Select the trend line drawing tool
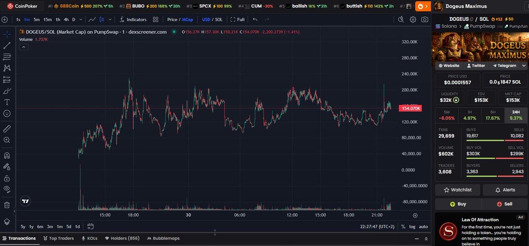Screen dimensions: 529x246 click(7, 45)
